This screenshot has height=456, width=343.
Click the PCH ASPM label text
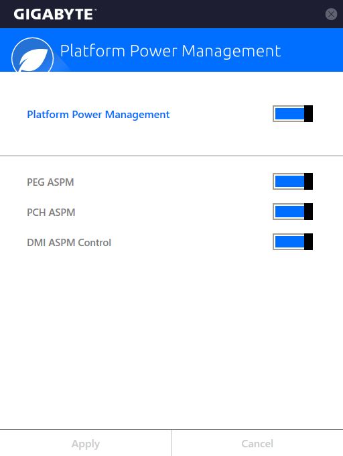[51, 213]
